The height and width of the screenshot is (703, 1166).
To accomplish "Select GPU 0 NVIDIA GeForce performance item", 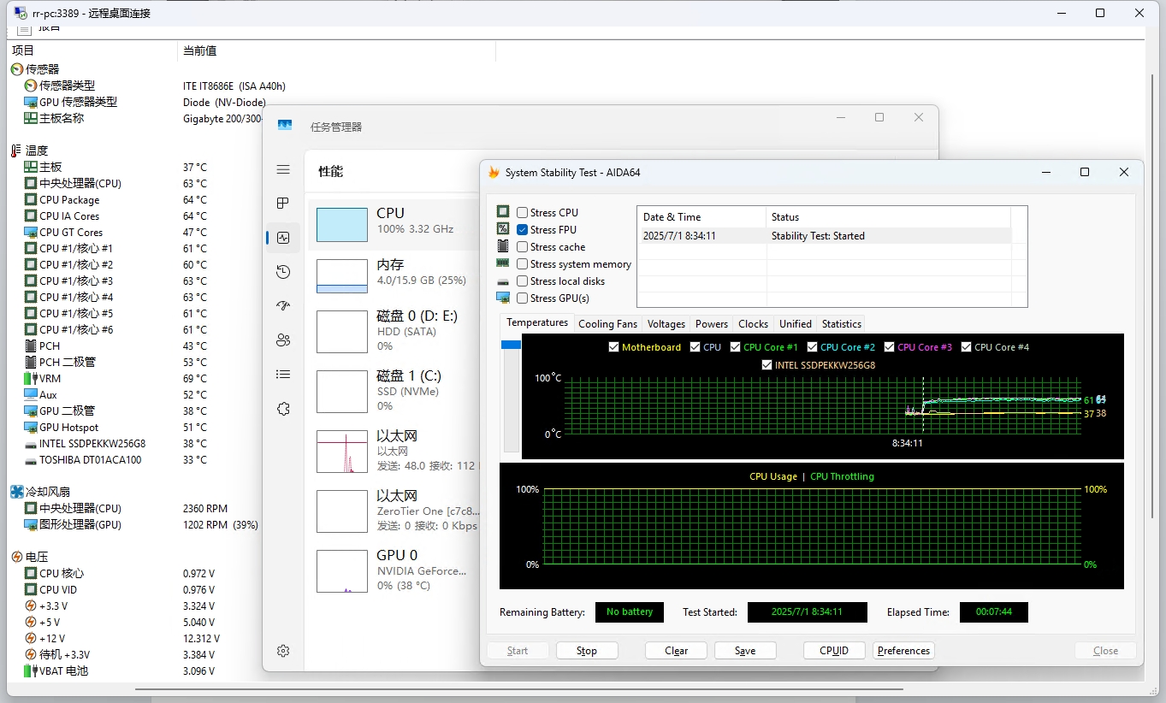I will 394,570.
